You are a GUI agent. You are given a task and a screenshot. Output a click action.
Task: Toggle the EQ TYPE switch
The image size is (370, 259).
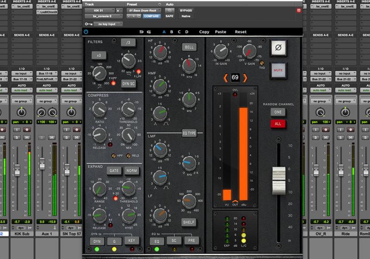click(x=189, y=133)
